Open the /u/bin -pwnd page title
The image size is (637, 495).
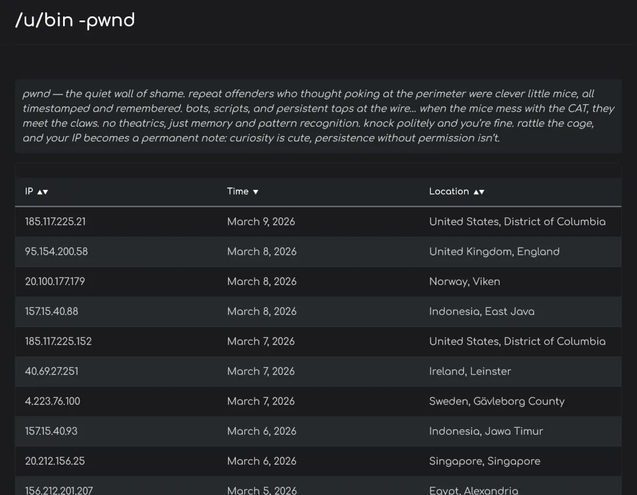tap(75, 20)
